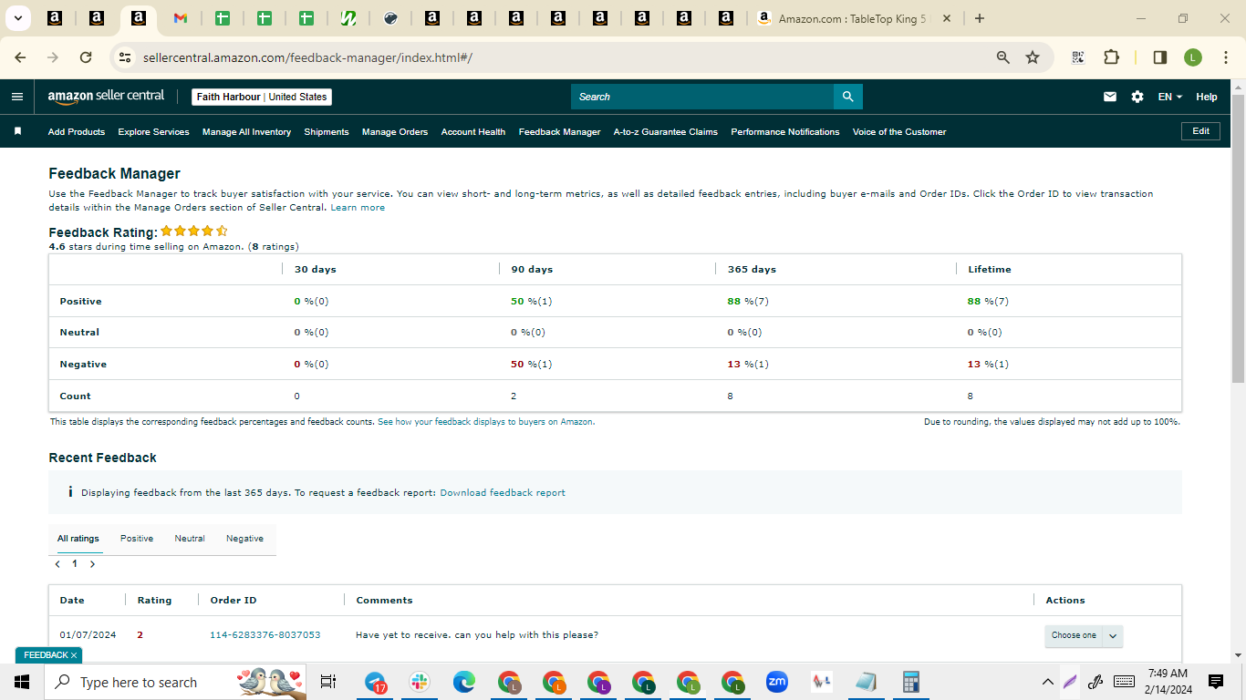Image resolution: width=1246 pixels, height=700 pixels.
Task: Open the Seller Central hamburger menu
Action: pyautogui.click(x=17, y=97)
